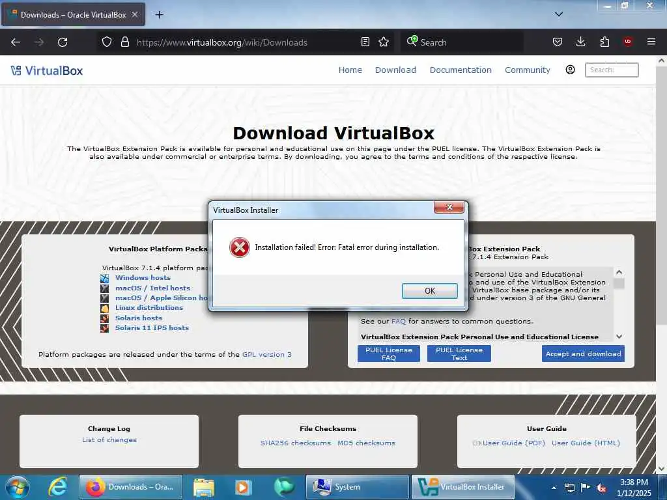Click the network tray icon
This screenshot has height=500, width=667.
tap(569, 488)
